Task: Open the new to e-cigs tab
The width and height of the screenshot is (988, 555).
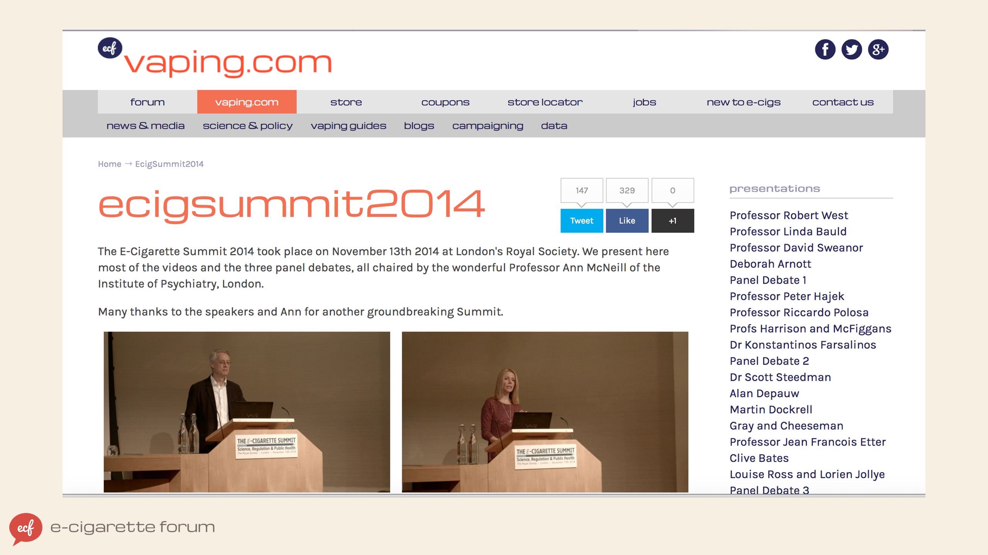Action: (744, 102)
